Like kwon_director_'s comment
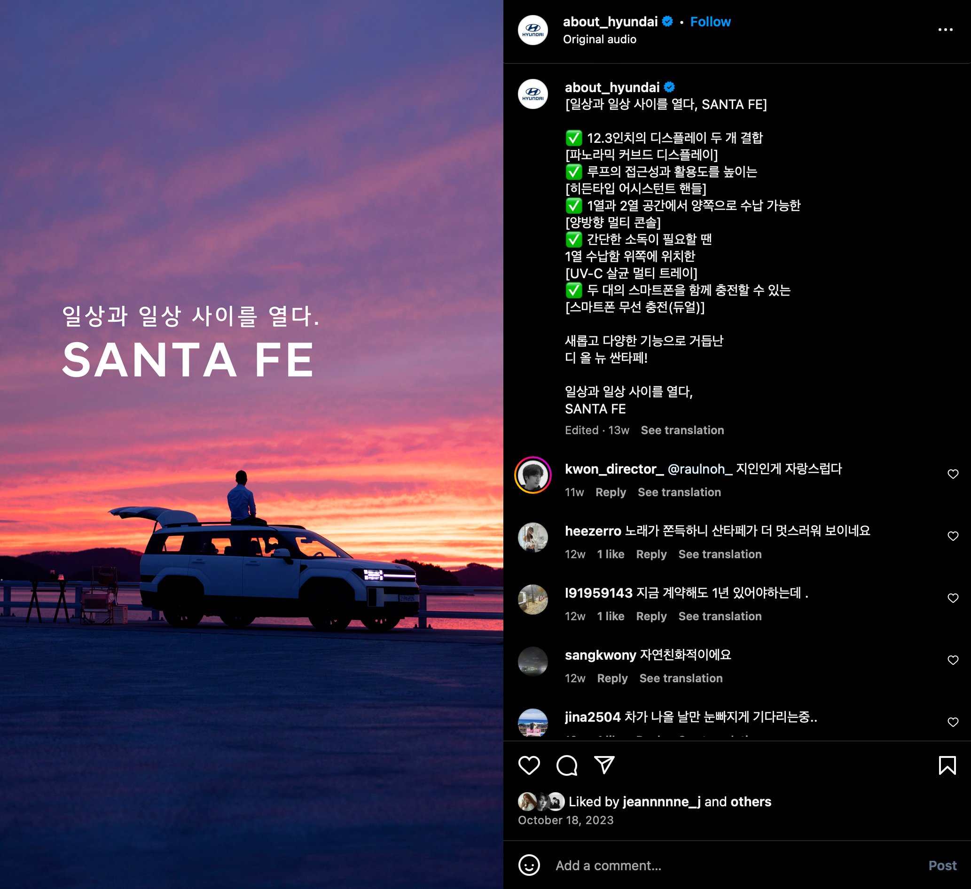 point(953,475)
